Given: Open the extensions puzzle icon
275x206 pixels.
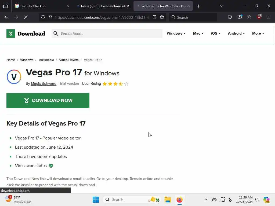Looking at the screenshot, I should (x=249, y=17).
